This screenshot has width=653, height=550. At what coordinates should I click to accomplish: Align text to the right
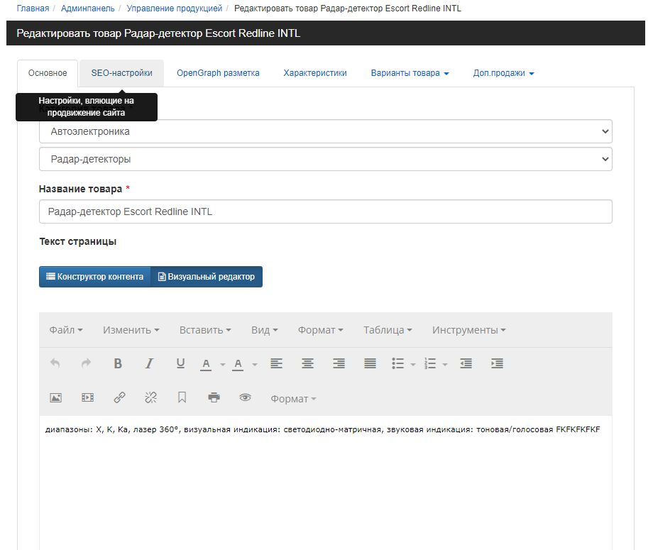[x=339, y=363]
